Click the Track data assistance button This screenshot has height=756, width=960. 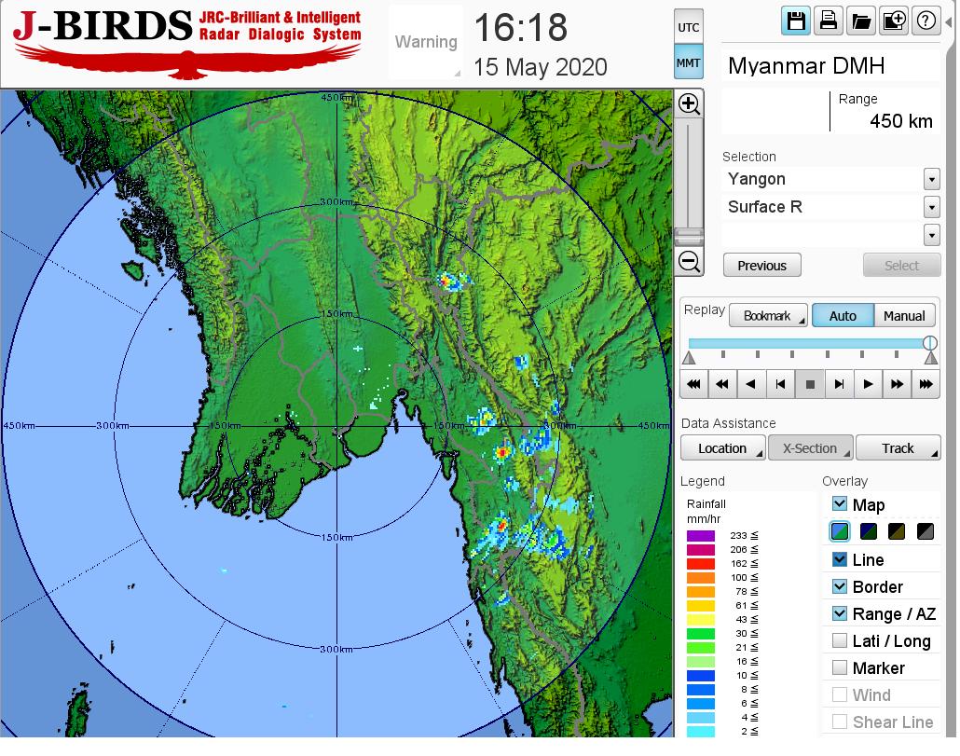pos(898,448)
